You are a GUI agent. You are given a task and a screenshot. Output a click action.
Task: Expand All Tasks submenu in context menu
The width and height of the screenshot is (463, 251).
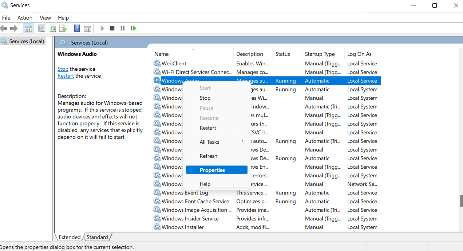click(x=217, y=142)
